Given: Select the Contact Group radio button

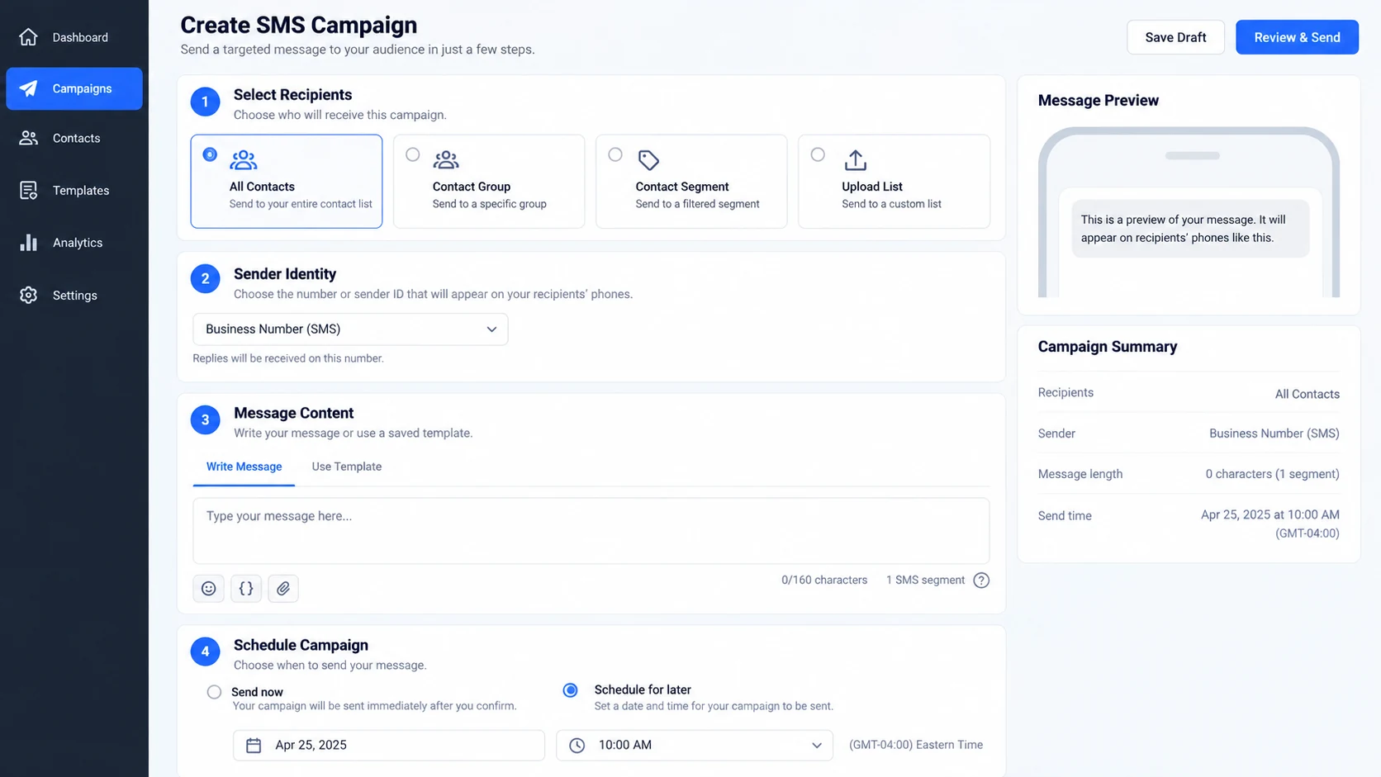Looking at the screenshot, I should tap(413, 154).
